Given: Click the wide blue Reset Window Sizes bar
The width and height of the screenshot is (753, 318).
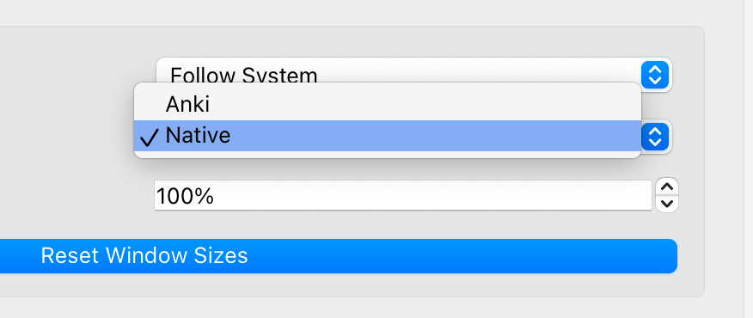Looking at the screenshot, I should click(x=338, y=256).
